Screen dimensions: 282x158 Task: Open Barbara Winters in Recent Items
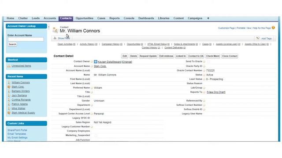click(x=21, y=91)
